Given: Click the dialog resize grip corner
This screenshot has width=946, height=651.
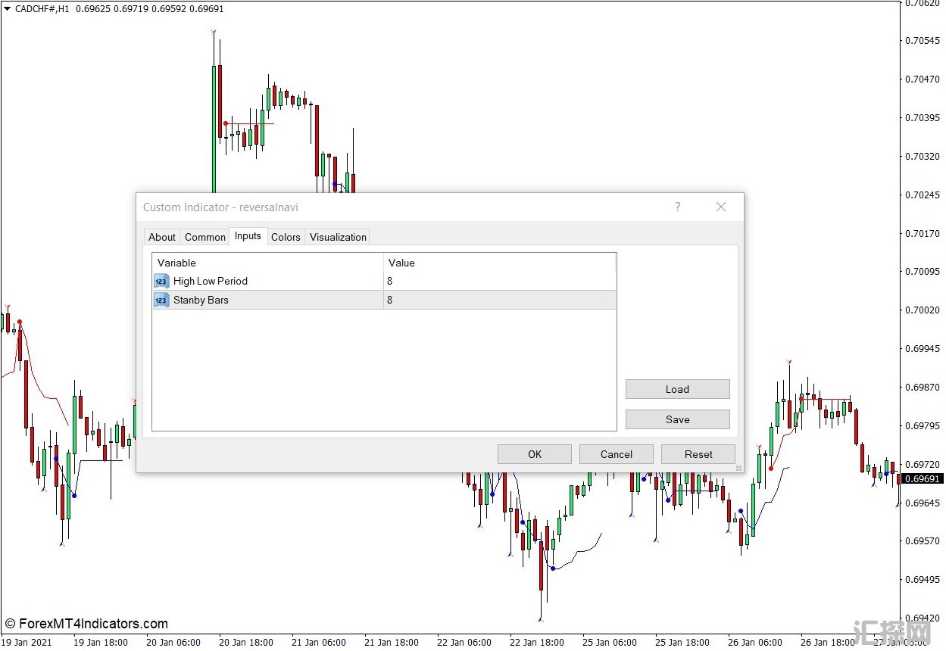Looking at the screenshot, I should coord(738,468).
